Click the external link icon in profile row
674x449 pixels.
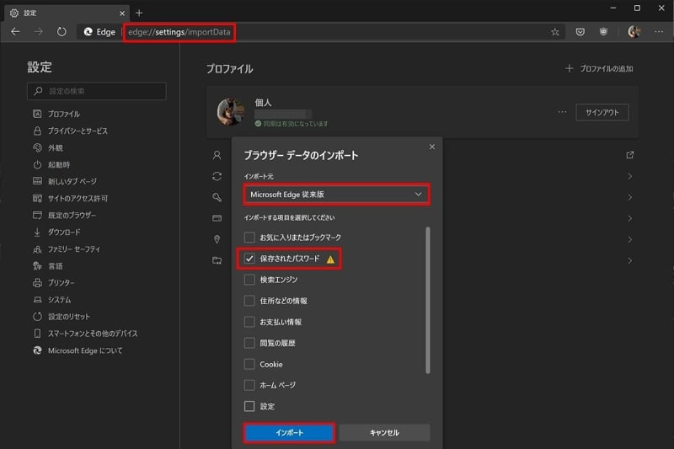pyautogui.click(x=629, y=155)
